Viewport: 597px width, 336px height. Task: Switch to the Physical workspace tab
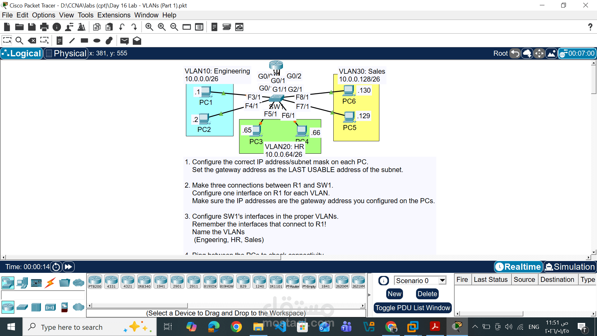pyautogui.click(x=66, y=53)
